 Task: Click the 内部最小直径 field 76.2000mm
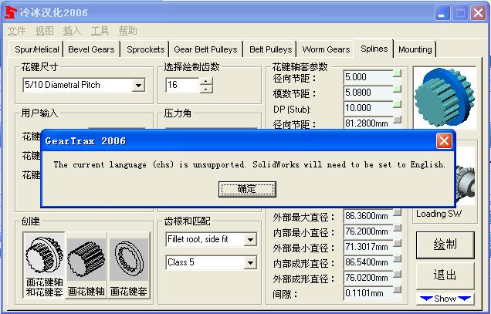click(x=368, y=231)
